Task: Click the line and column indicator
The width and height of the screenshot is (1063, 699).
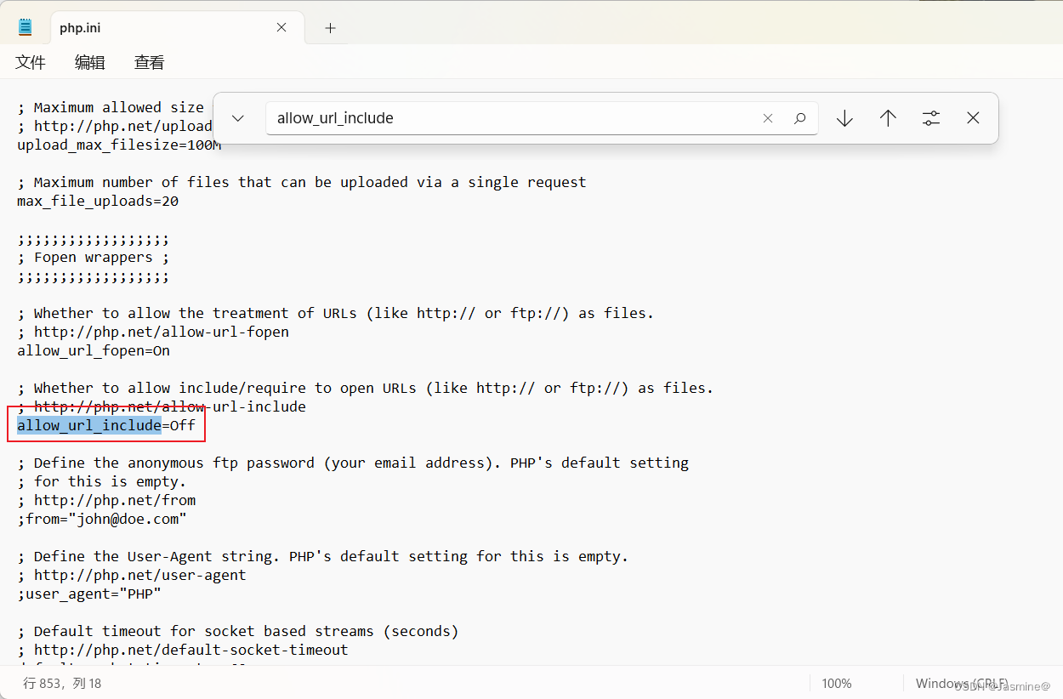Action: [62, 683]
